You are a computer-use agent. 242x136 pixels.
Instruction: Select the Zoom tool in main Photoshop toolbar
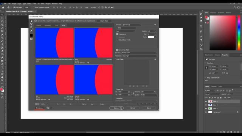[2, 80]
